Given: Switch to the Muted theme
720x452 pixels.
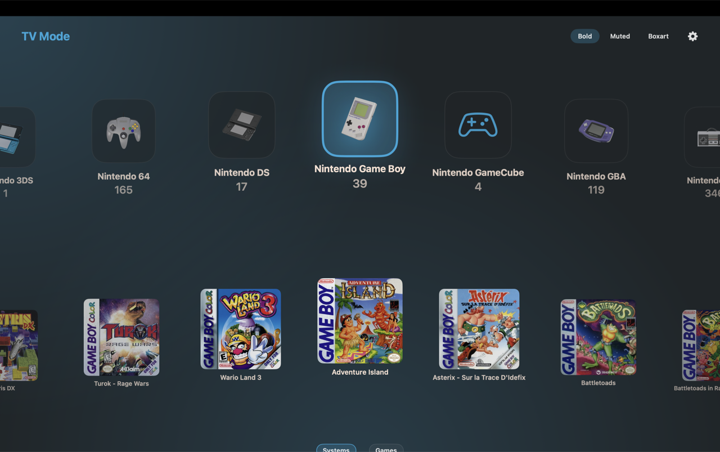Looking at the screenshot, I should pos(620,36).
